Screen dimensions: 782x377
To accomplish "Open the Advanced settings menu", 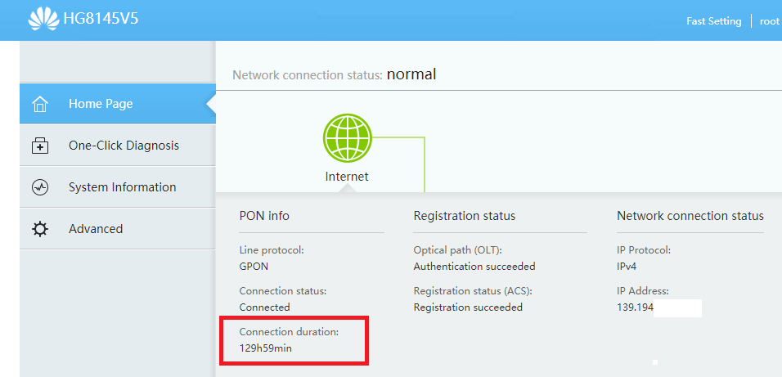I will coord(96,229).
